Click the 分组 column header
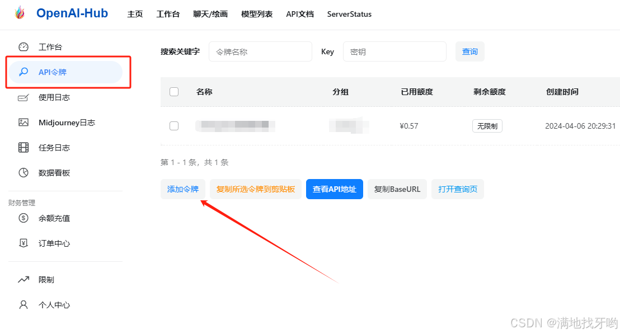620x334 pixels. point(340,92)
